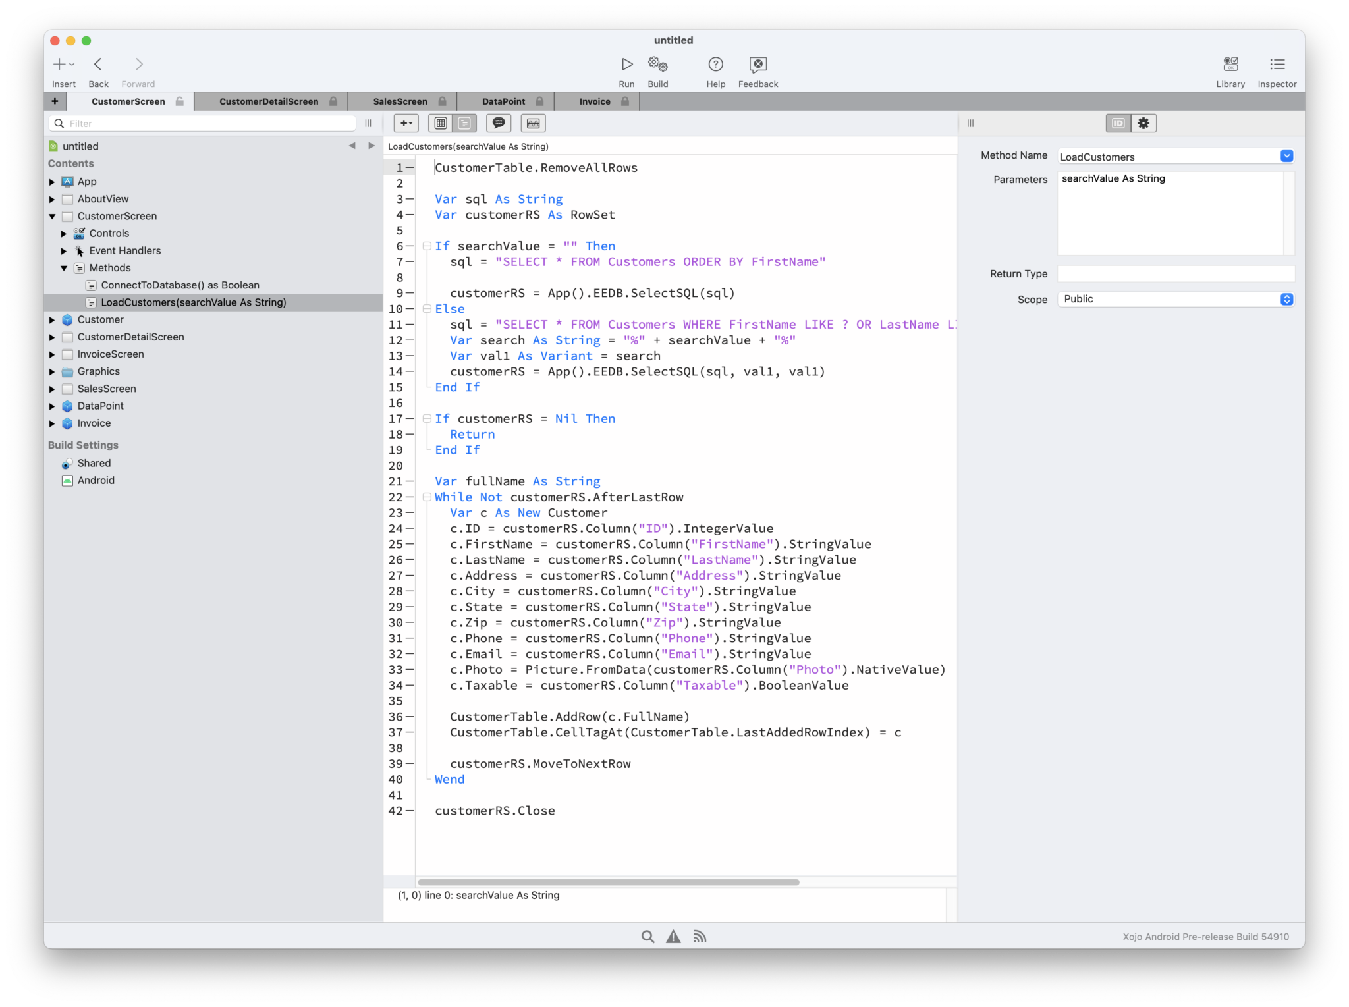Switch to the Invoice tab
This screenshot has width=1349, height=1007.
tap(595, 101)
